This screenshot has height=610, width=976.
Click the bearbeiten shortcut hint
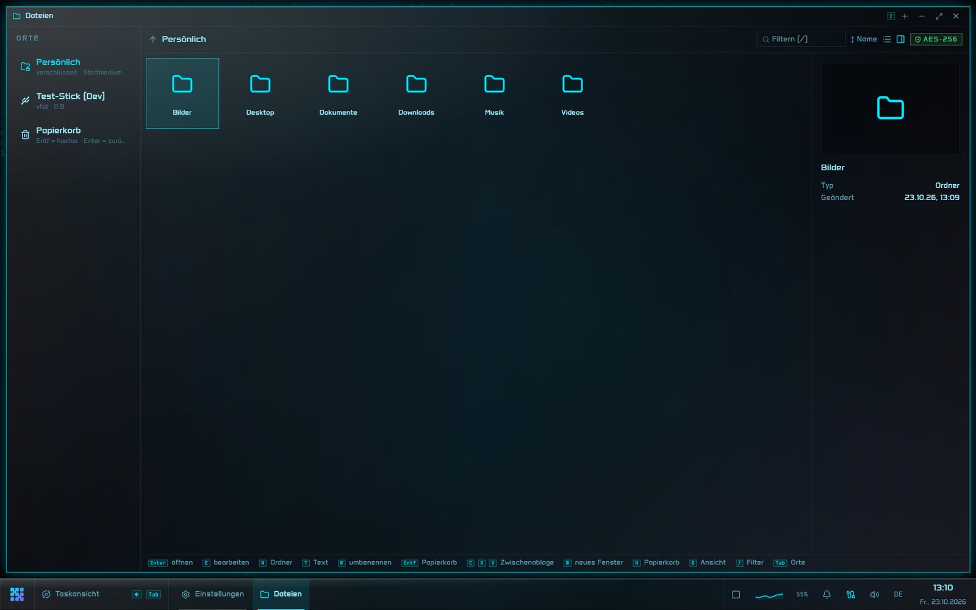pos(226,562)
